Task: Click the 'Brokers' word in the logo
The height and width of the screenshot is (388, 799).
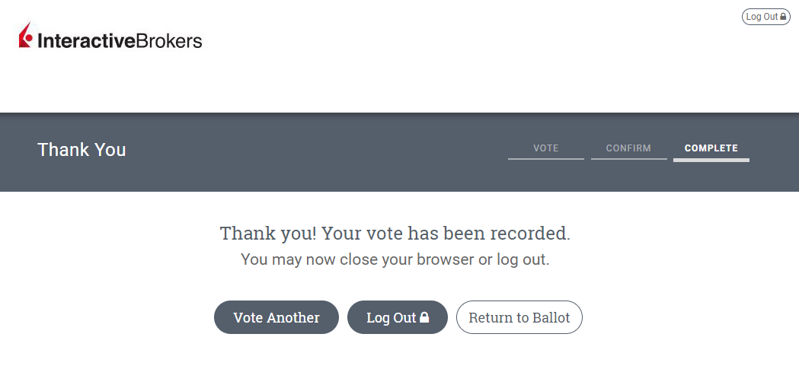Action: 169,40
